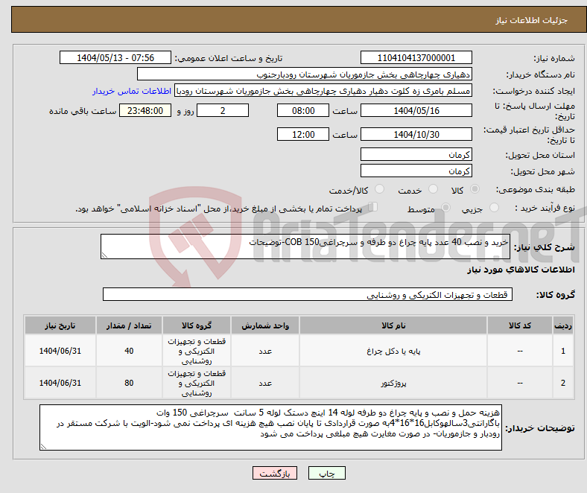Select the متوسط purchase type radio
Image resolution: width=587 pixels, height=493 pixels.
445,207
